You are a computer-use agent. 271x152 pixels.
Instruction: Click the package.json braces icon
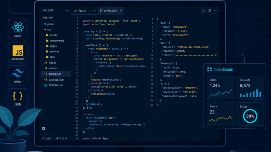click(x=46, y=80)
